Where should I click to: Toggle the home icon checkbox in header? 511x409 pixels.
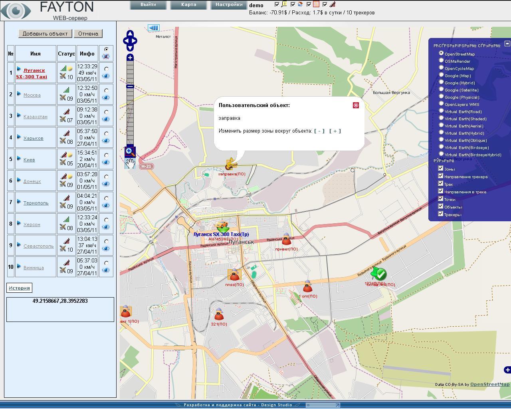(x=293, y=5)
